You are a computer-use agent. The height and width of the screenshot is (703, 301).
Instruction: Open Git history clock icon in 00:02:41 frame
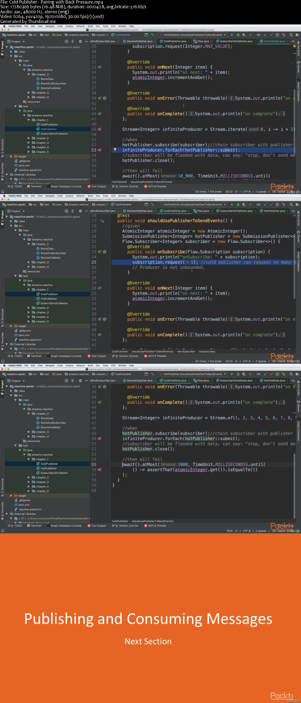277,374
